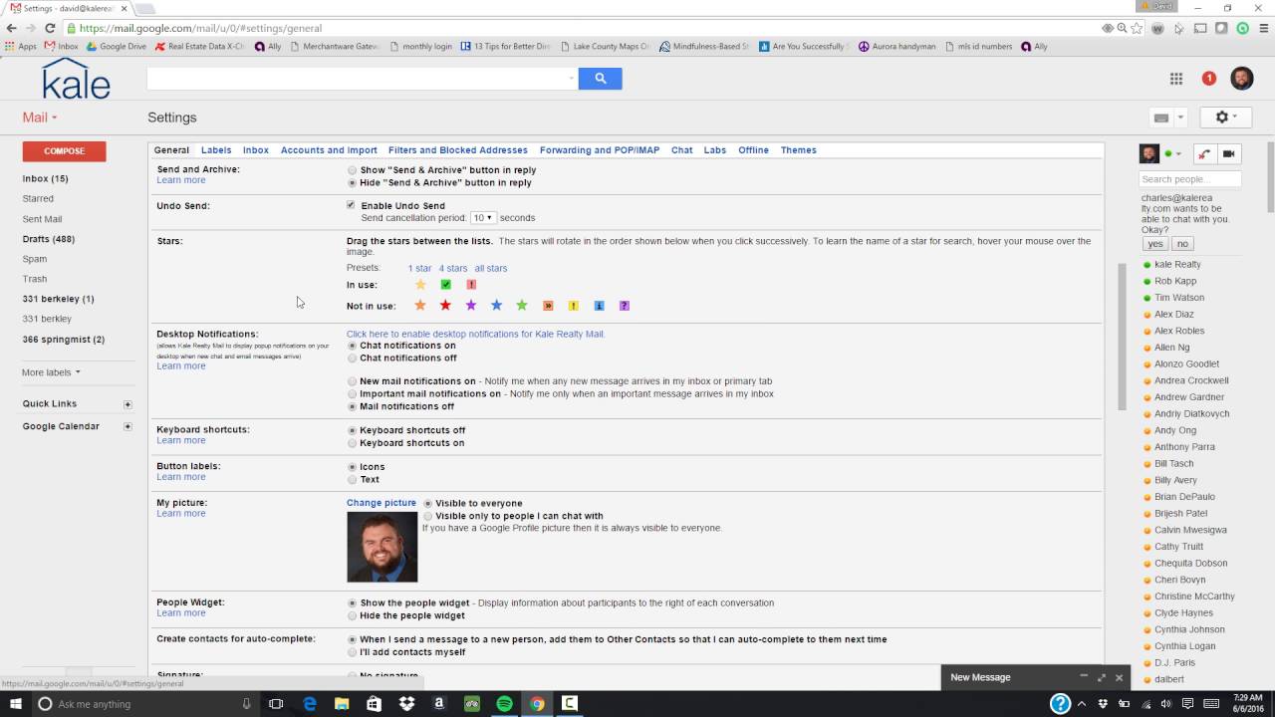This screenshot has width=1275, height=717.
Task: Click the Grammarly extension icon
Action: point(1242,28)
